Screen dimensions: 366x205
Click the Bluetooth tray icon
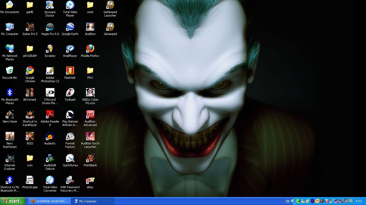pyautogui.click(x=312, y=201)
